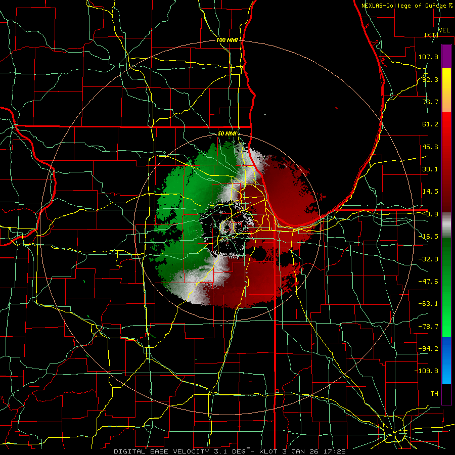455x455 pixels.
Task: Click the 30.1 velocity scale value
Action: (x=430, y=169)
